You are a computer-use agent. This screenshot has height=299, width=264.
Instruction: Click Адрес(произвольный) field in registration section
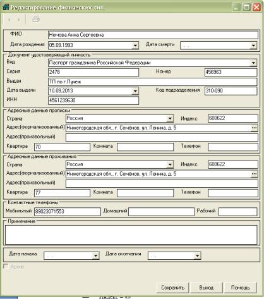click(162, 137)
